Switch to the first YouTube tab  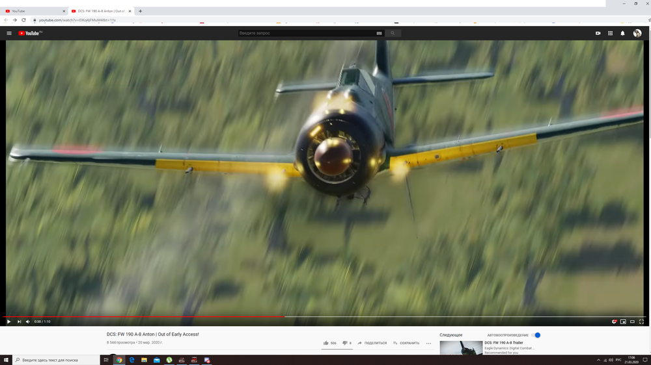pyautogui.click(x=34, y=11)
